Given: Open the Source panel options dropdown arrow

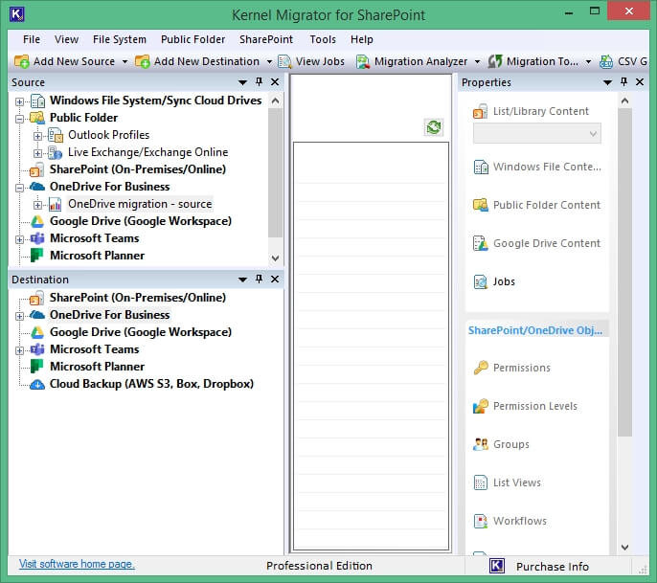Looking at the screenshot, I should [x=242, y=82].
